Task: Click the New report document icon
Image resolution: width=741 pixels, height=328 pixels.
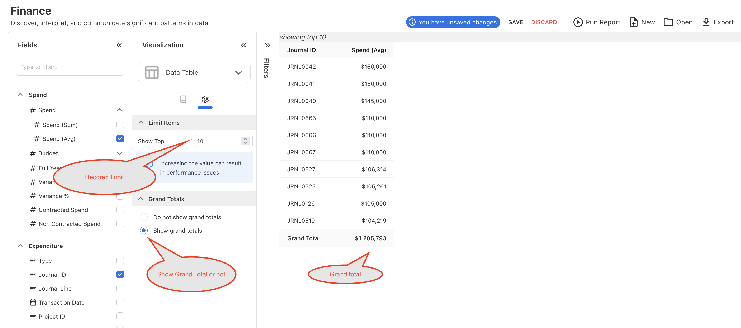Action: 633,22
